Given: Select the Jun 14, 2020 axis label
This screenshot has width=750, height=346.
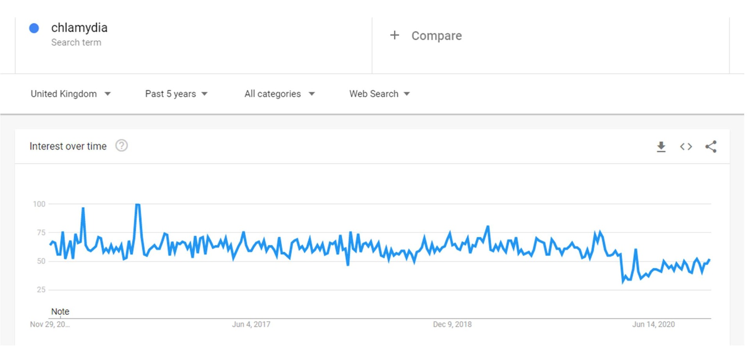Looking at the screenshot, I should 654,324.
